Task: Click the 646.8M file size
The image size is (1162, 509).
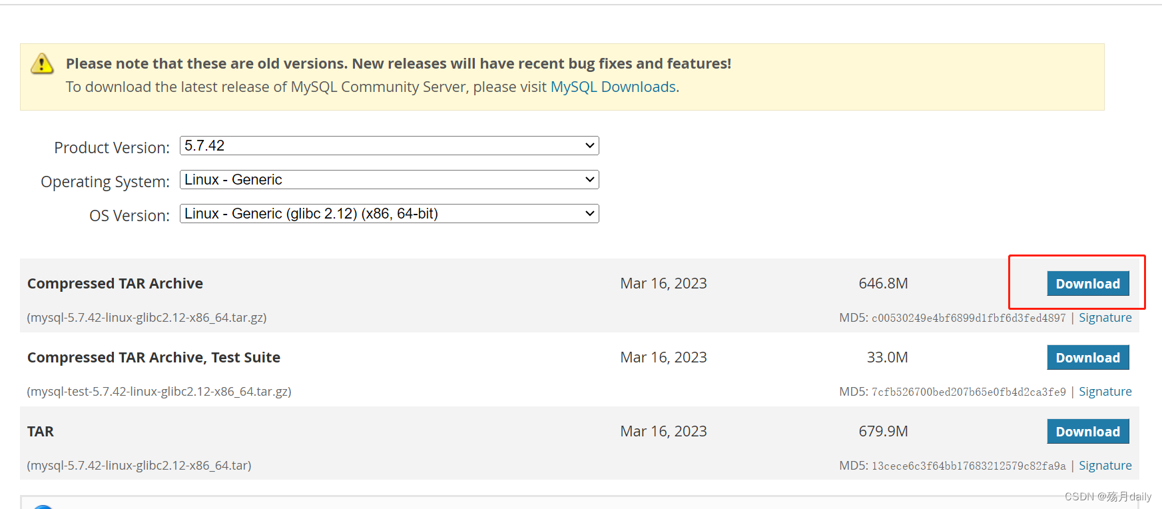Action: (884, 284)
